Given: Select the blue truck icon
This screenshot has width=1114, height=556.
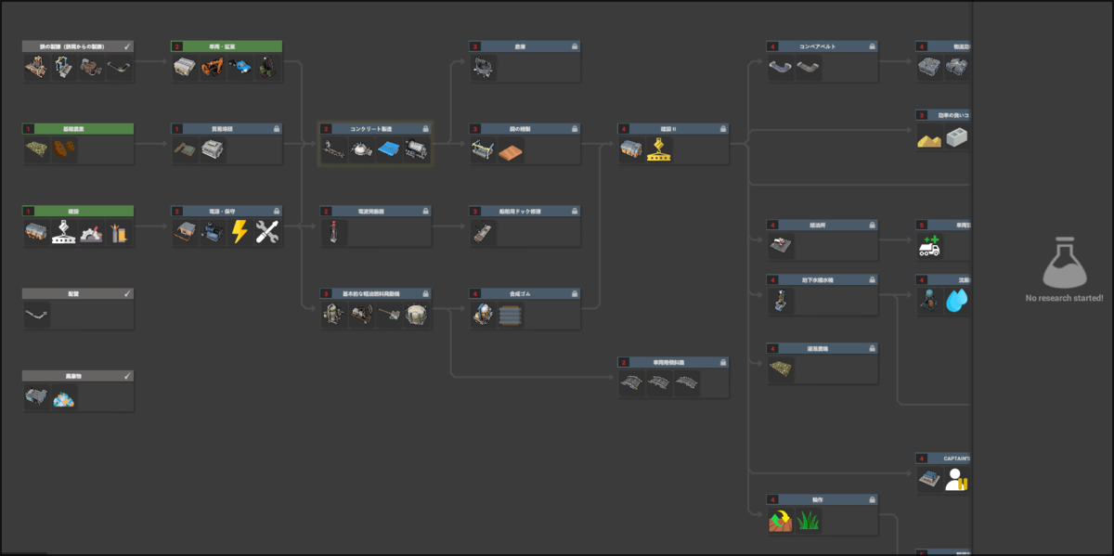Looking at the screenshot, I should pos(240,68).
